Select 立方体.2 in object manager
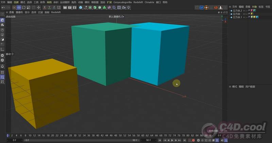This screenshot has width=272, height=143. [x=237, y=11]
